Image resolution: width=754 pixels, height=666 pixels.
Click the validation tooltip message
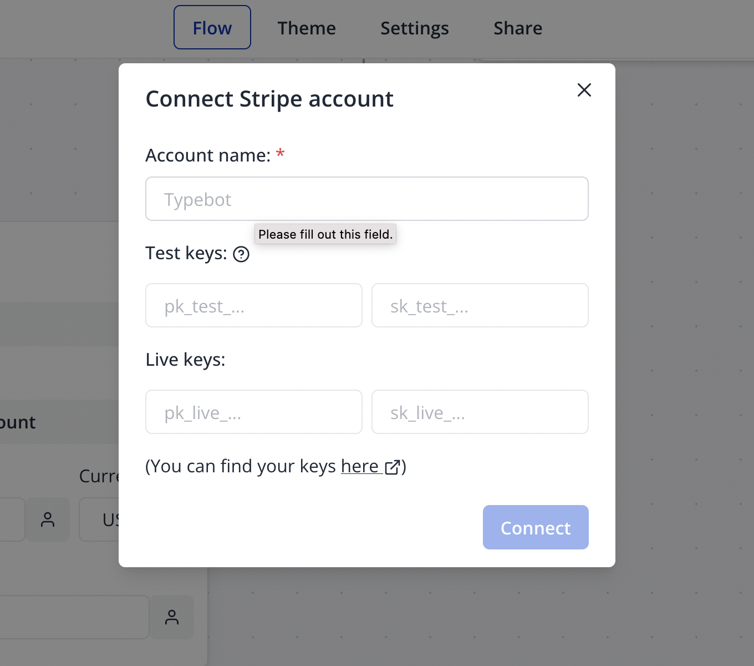(325, 234)
